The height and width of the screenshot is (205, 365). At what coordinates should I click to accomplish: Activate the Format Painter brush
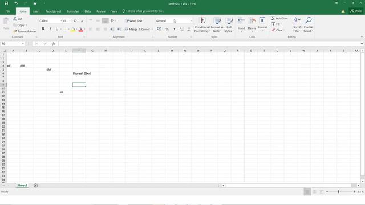[x=25, y=31]
